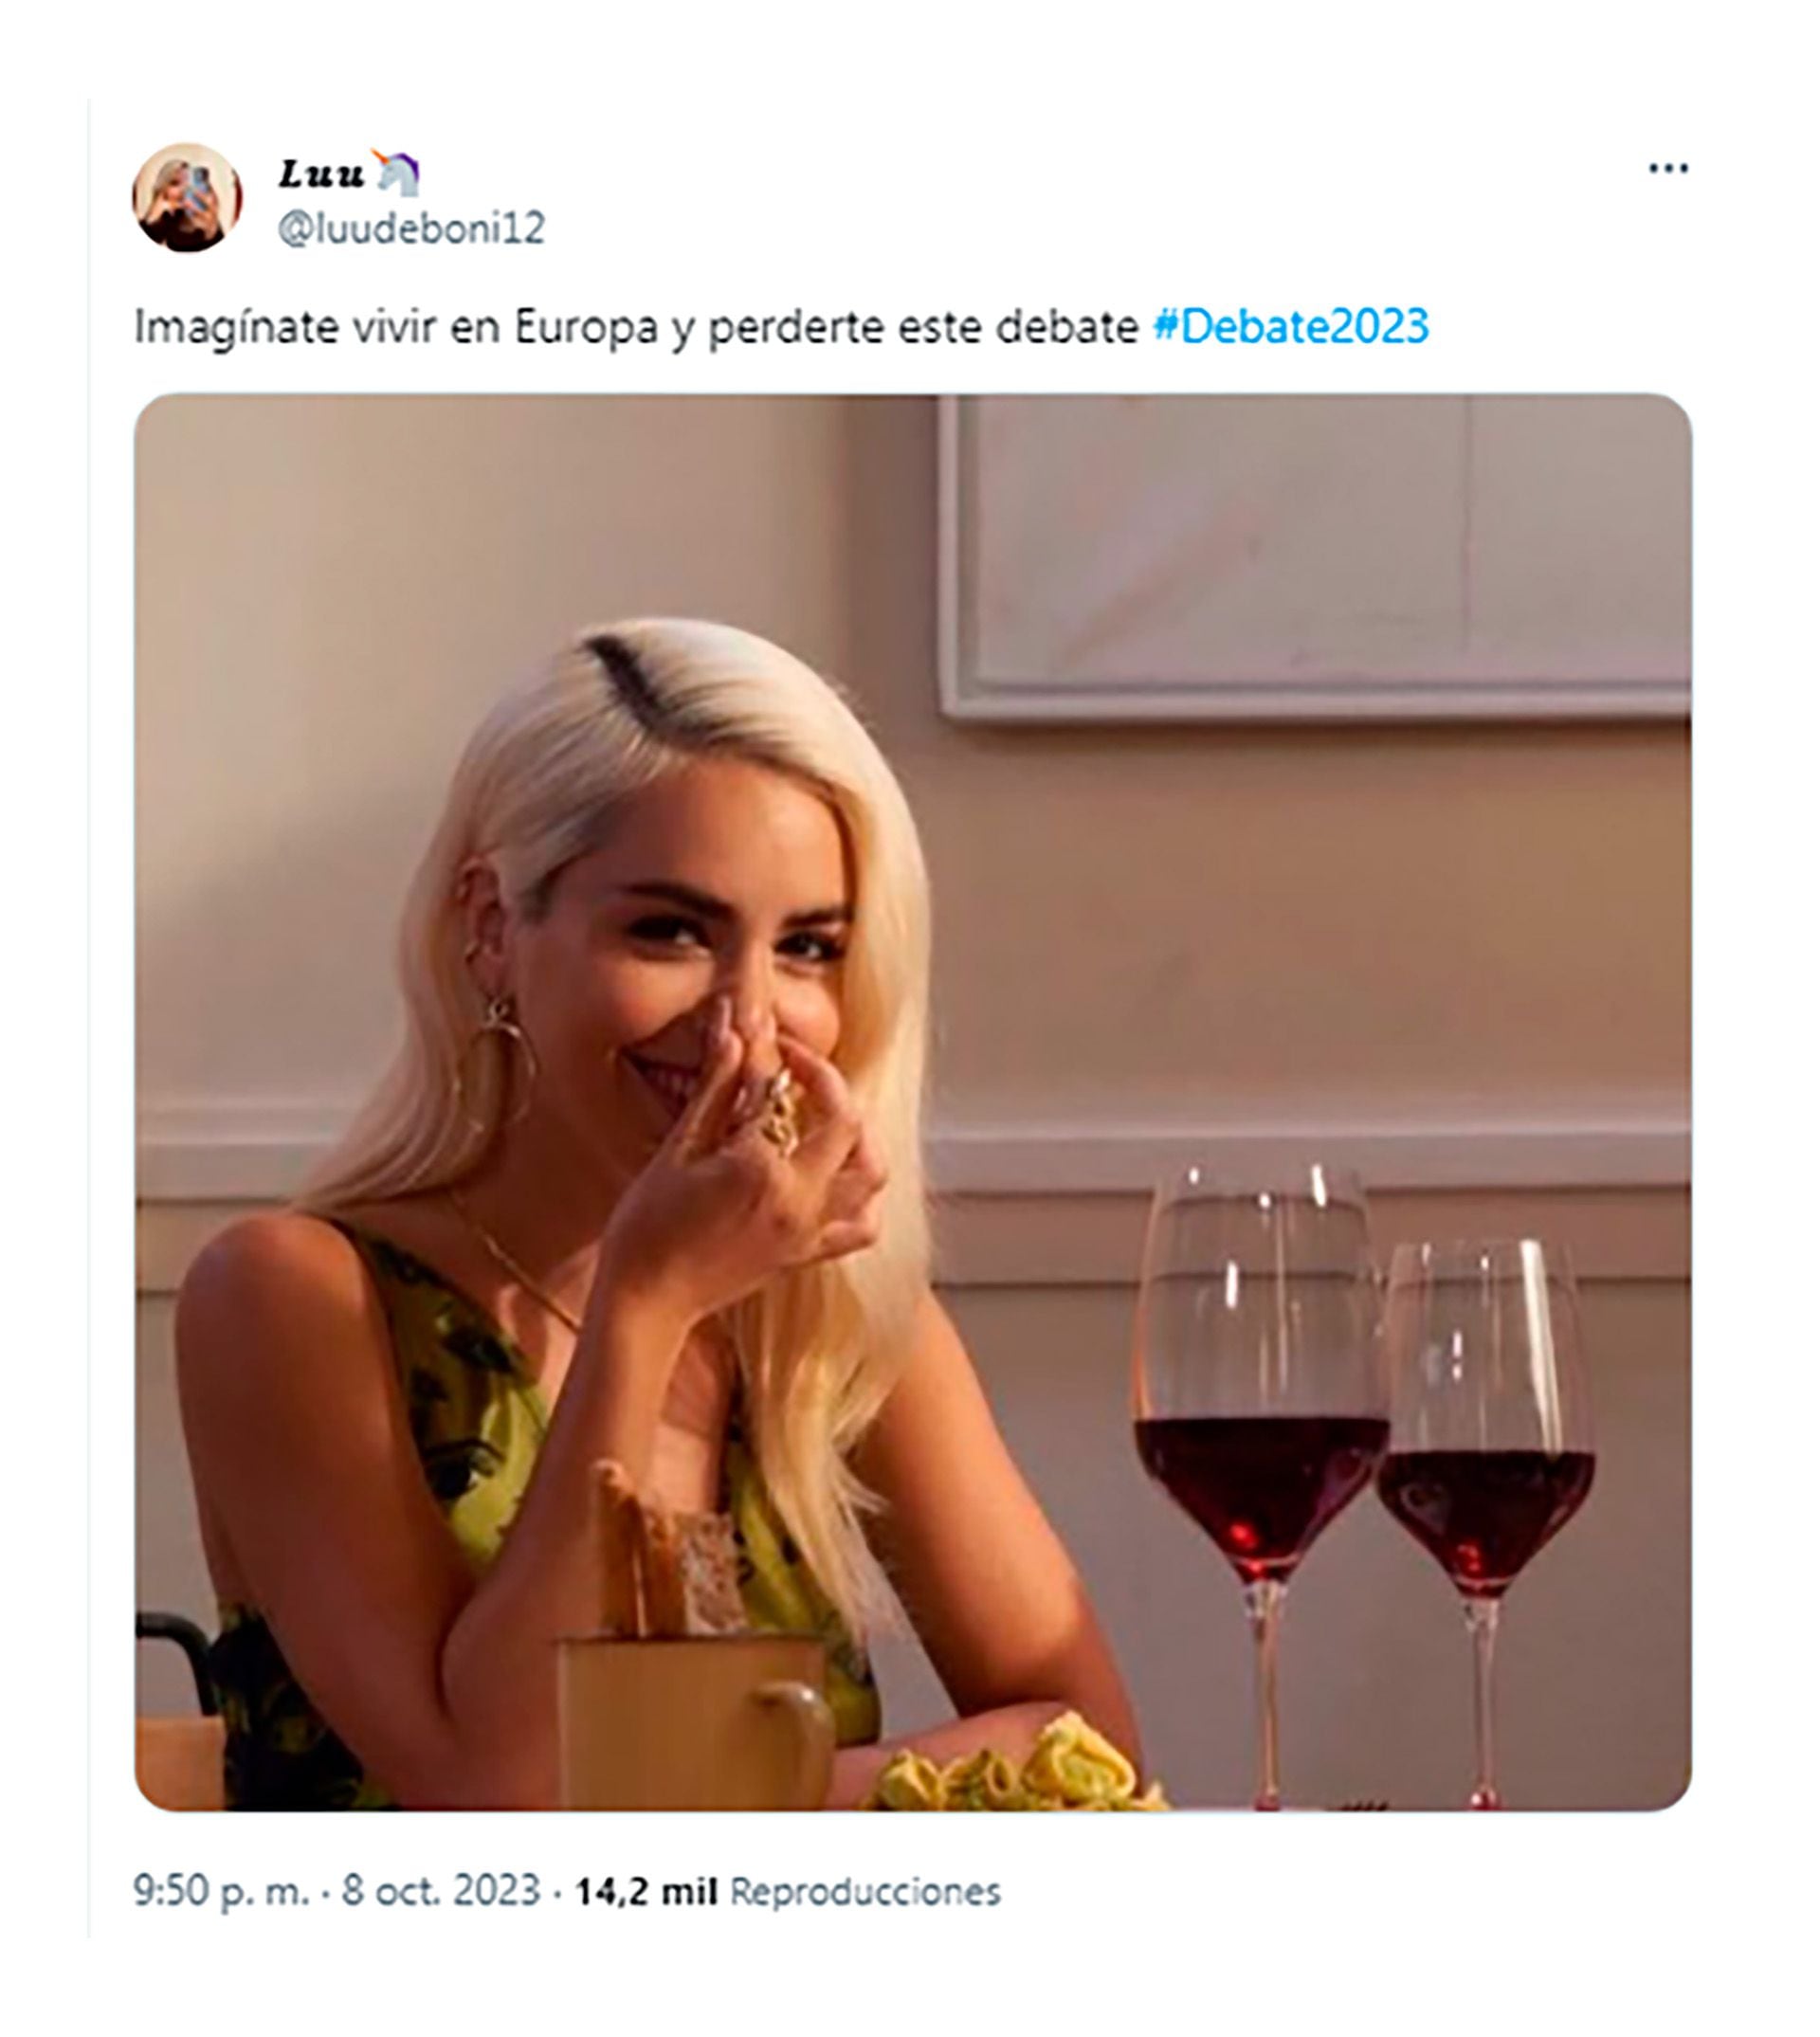Open the #Debate2023 hashtag
Viewport: 1820px width, 2037px height.
(1290, 327)
